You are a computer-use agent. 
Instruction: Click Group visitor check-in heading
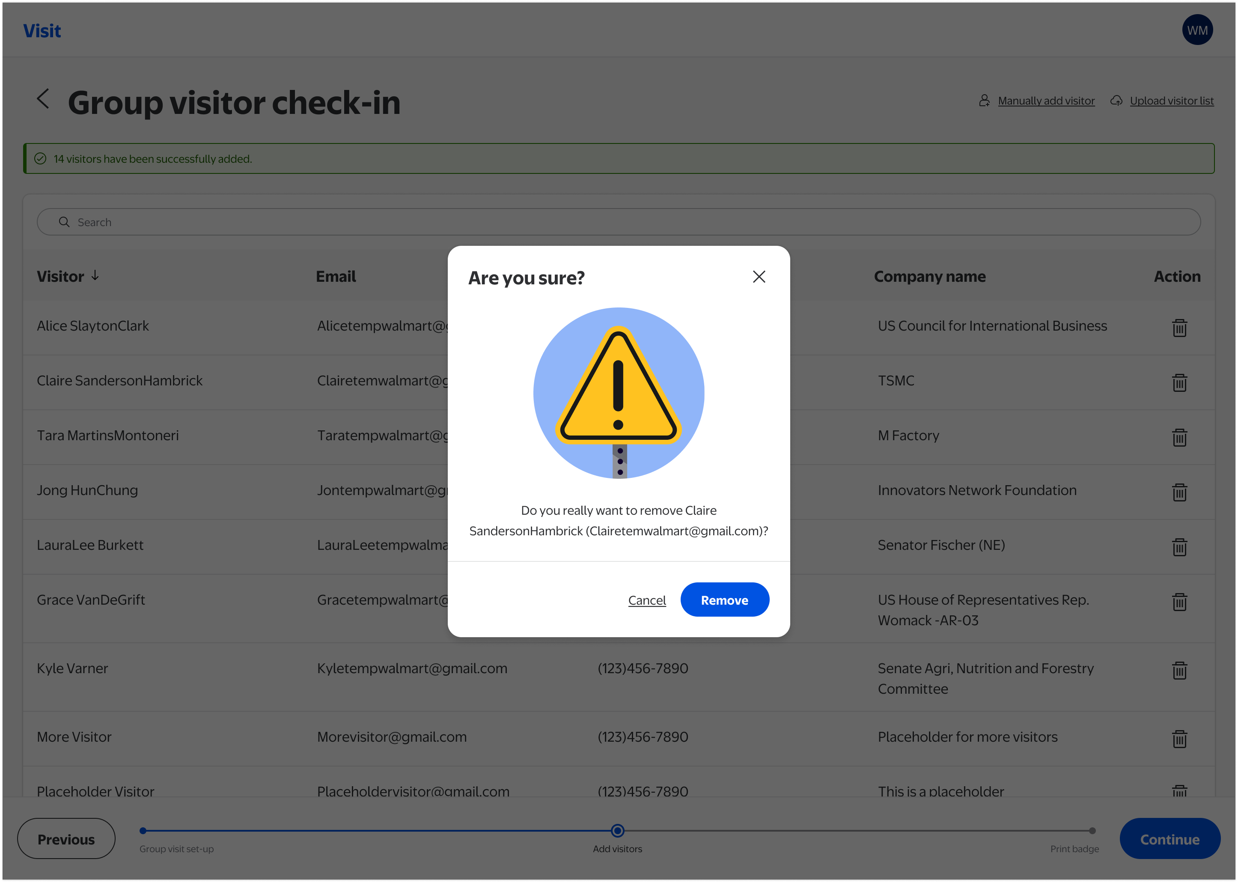[x=234, y=102]
